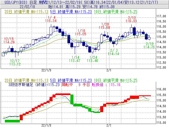The width and height of the screenshot is (169, 129).
Task: Click the 9 手目 count text
Action: 84,85
